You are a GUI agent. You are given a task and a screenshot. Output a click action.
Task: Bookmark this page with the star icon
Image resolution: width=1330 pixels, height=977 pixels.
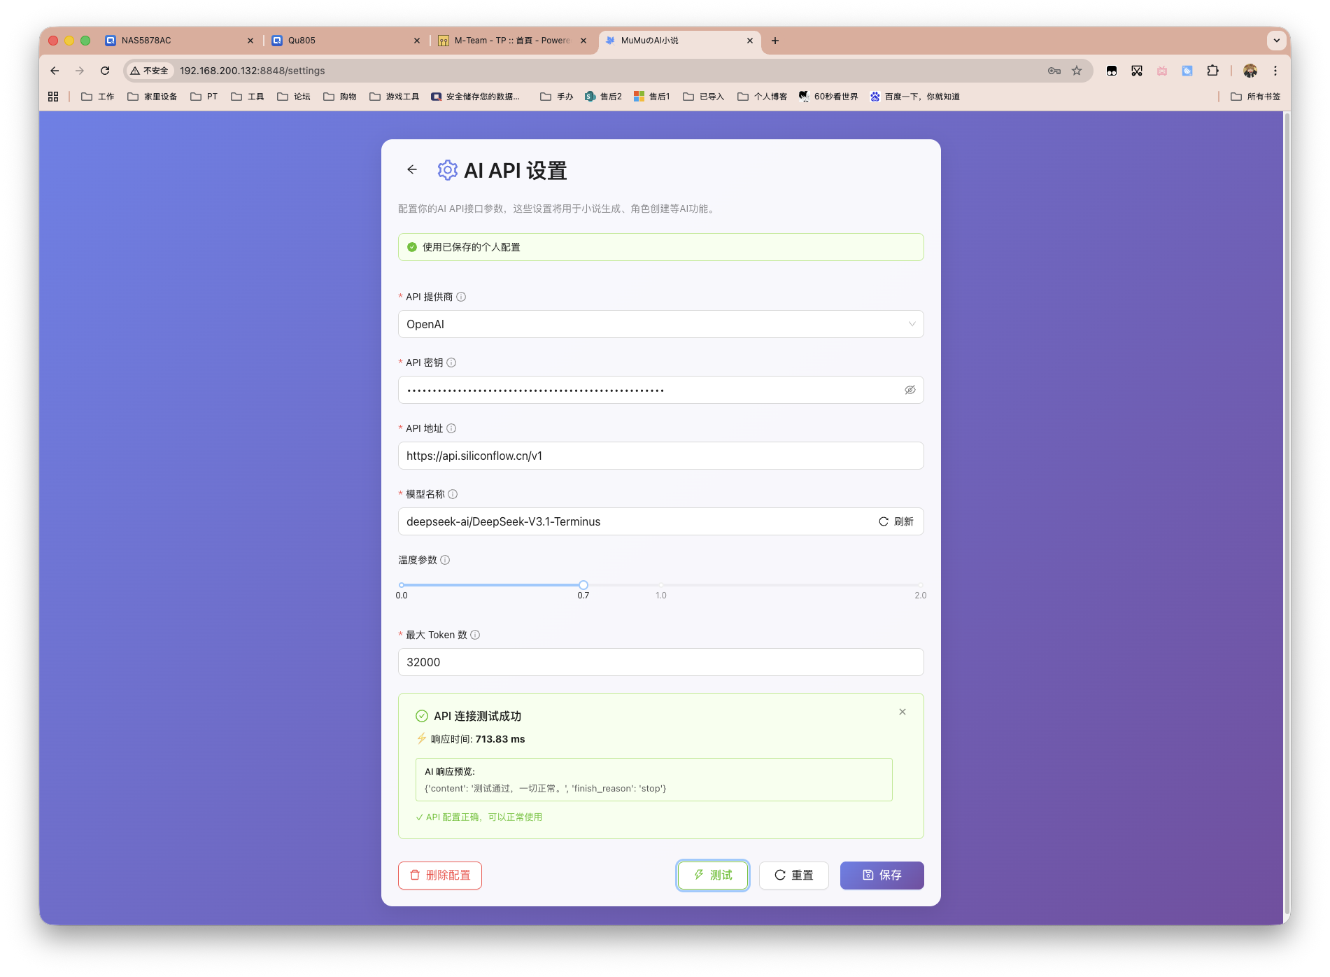point(1077,71)
